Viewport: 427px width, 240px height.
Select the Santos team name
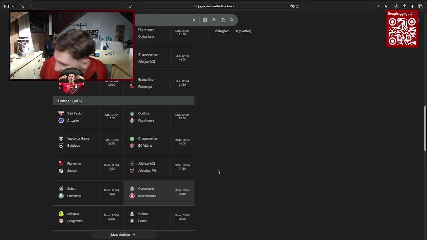pyautogui.click(x=72, y=171)
